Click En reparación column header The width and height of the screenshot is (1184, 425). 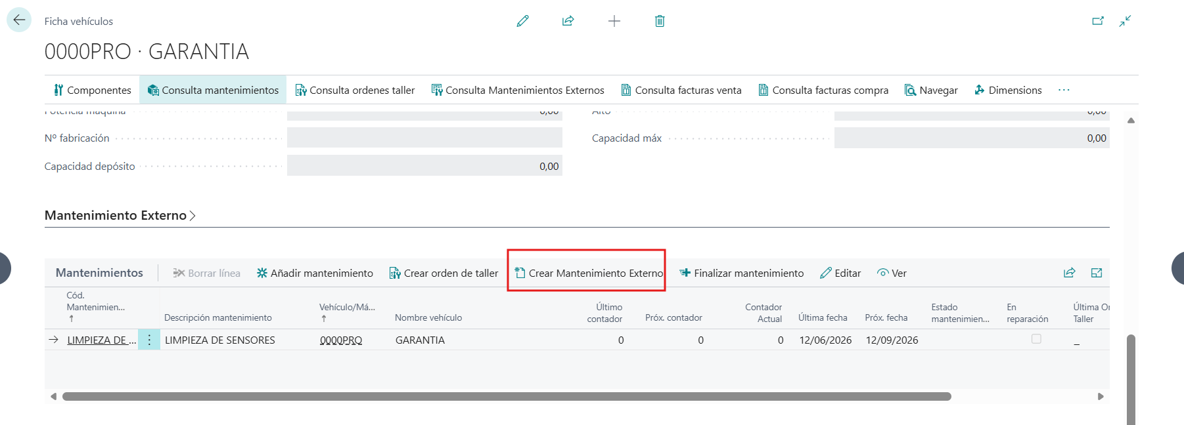pyautogui.click(x=1027, y=313)
